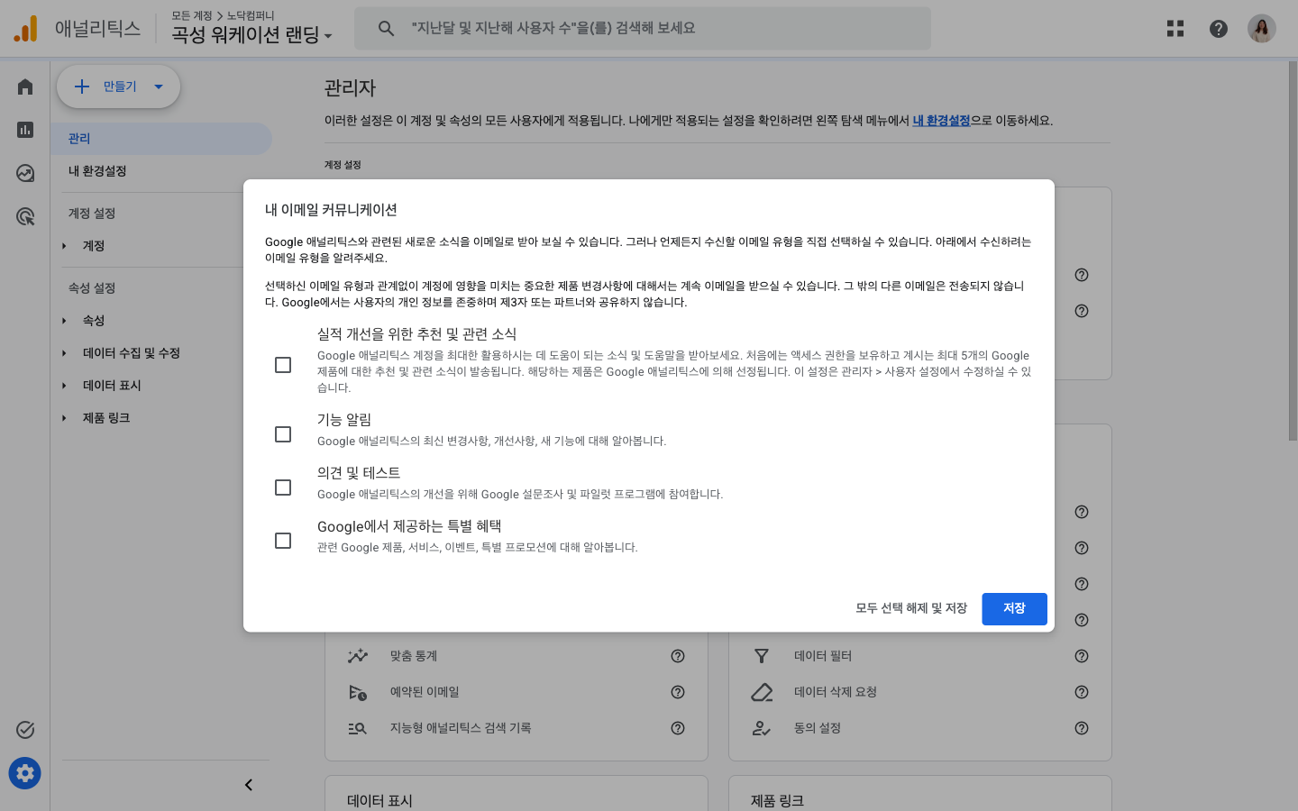Check the 의견 및 테스트 checkbox
Viewport: 1298px width, 811px height.
(283, 488)
